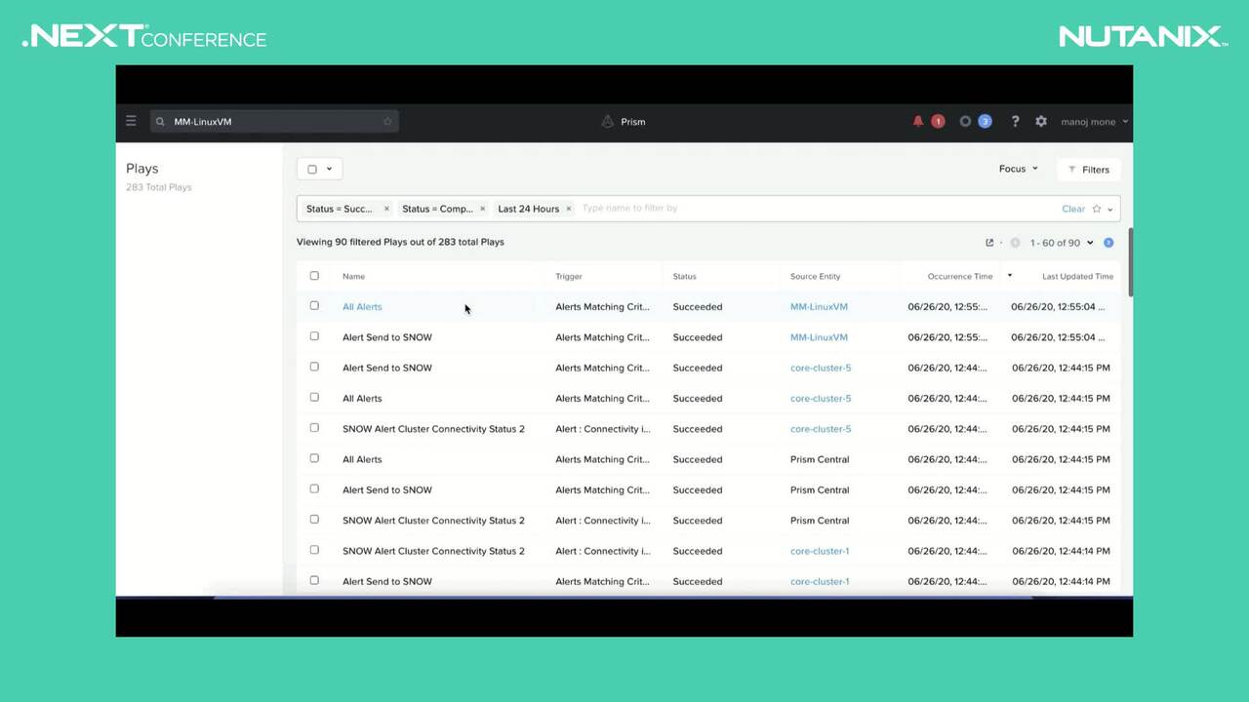The height and width of the screenshot is (702, 1249).
Task: Sort by Status column header
Action: [684, 277]
